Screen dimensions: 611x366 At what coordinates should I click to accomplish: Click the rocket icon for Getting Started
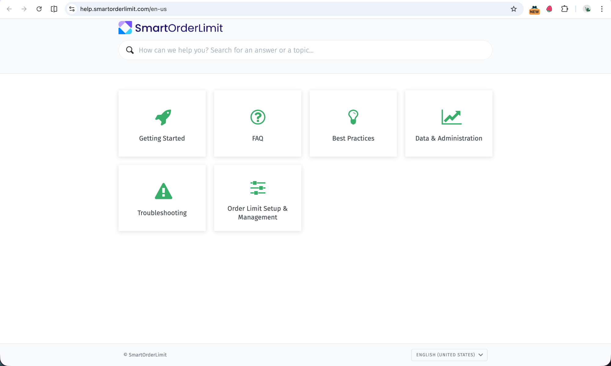coord(163,117)
